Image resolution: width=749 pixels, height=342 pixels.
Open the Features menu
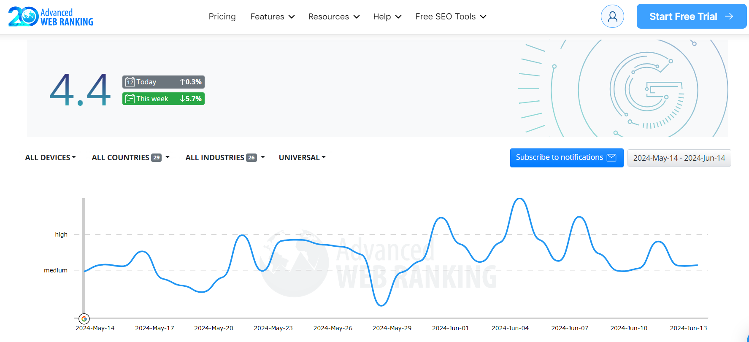click(273, 16)
